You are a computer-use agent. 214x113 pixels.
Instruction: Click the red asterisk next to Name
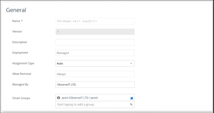click(x=22, y=21)
